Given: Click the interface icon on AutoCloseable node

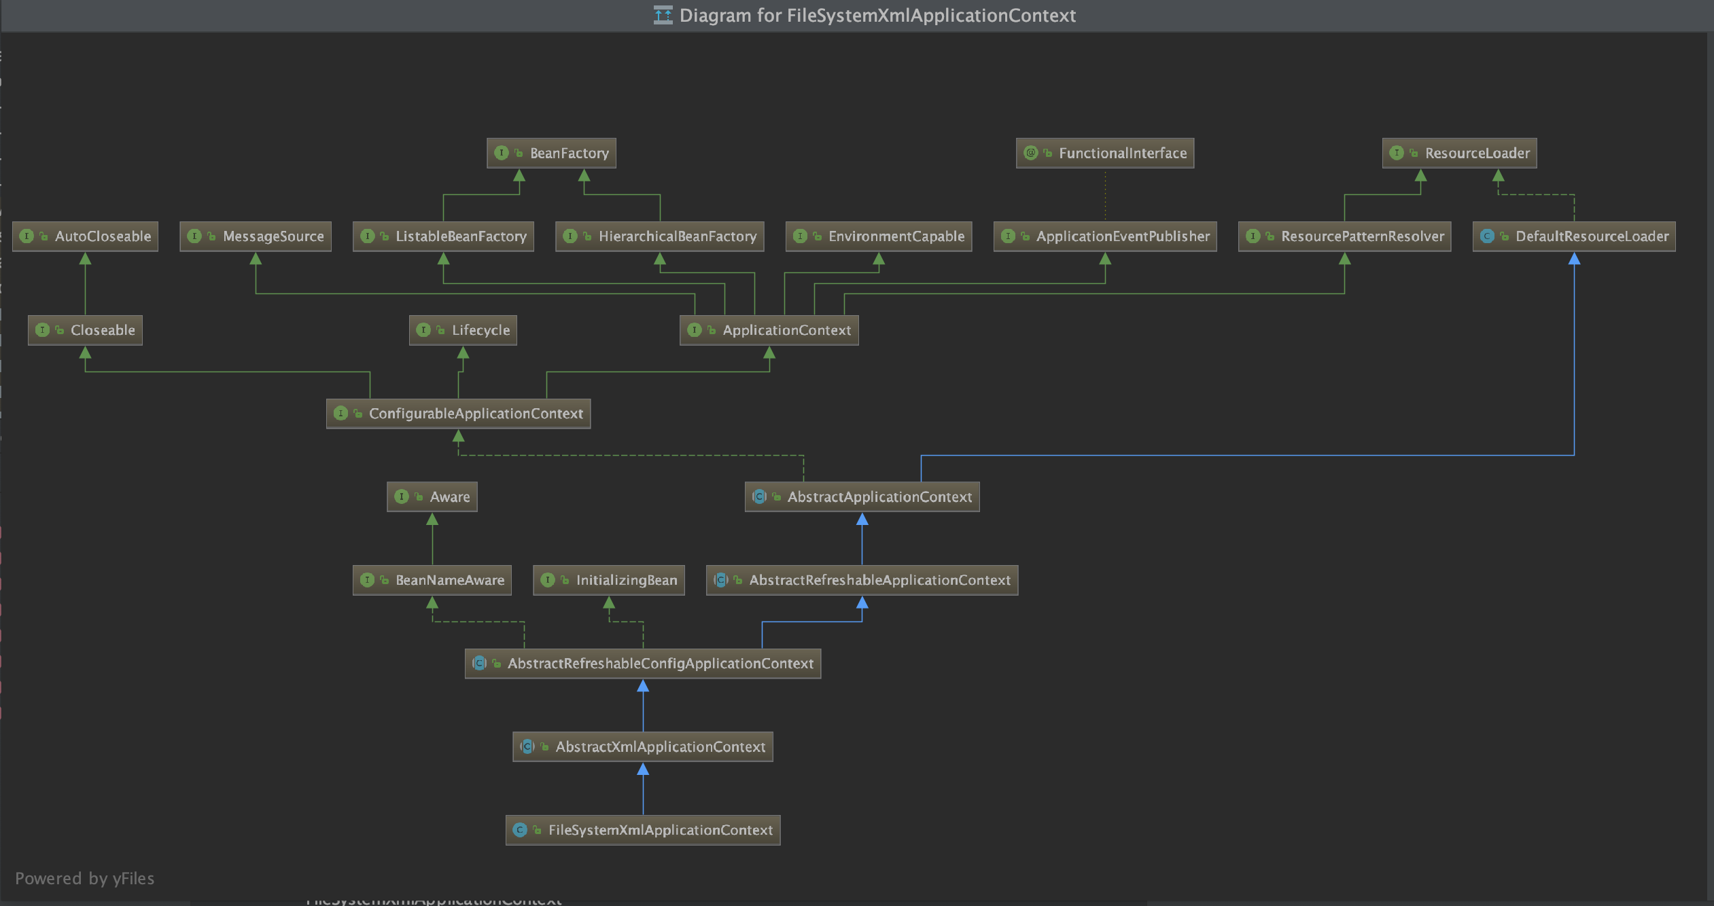Looking at the screenshot, I should (27, 236).
